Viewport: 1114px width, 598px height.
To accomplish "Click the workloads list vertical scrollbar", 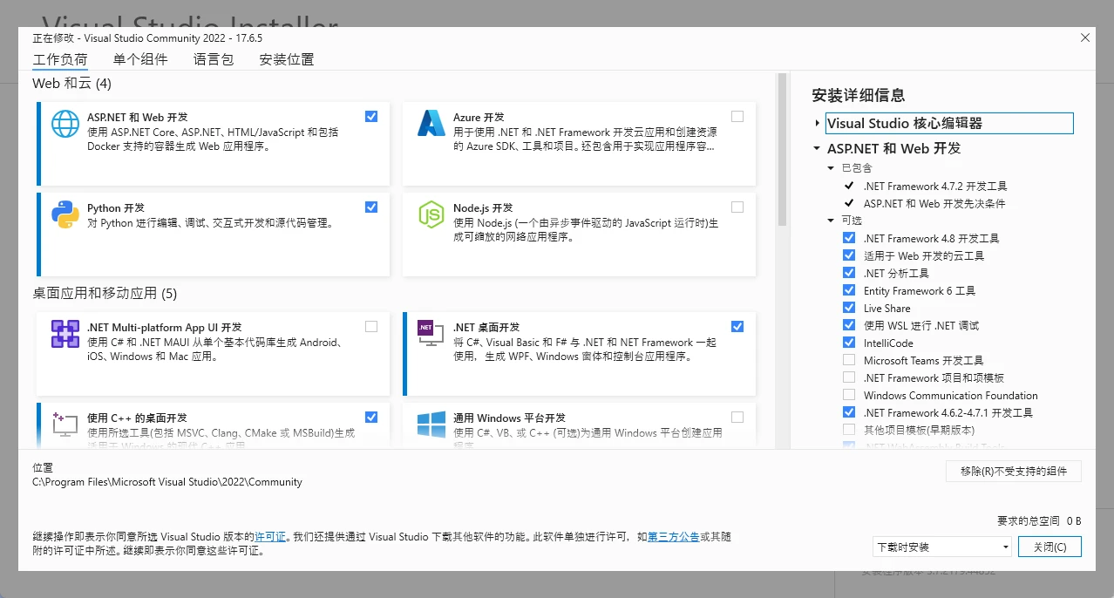I will coord(782,150).
